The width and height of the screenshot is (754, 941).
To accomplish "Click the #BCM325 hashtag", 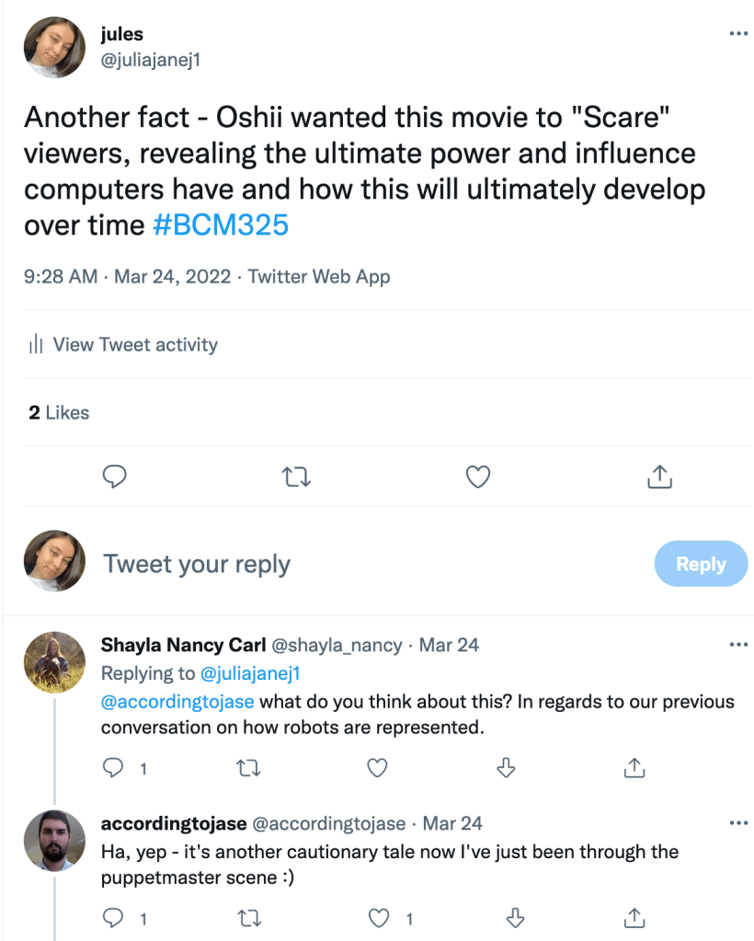I will point(221,225).
